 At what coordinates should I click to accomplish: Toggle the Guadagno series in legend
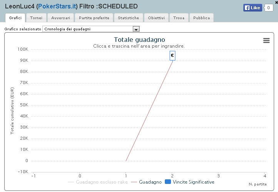click(146, 182)
